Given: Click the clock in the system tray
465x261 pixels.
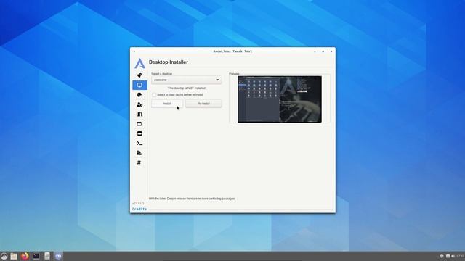Looking at the screenshot, I should pos(461,256).
